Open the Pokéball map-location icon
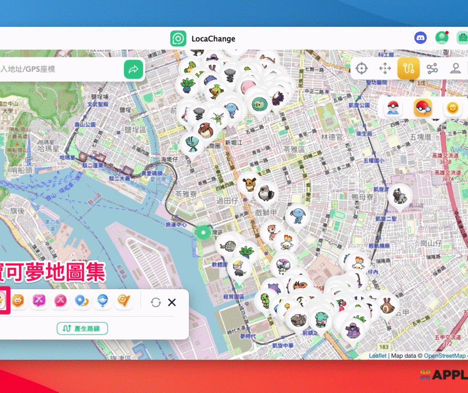This screenshot has width=468, height=393. tap(394, 108)
